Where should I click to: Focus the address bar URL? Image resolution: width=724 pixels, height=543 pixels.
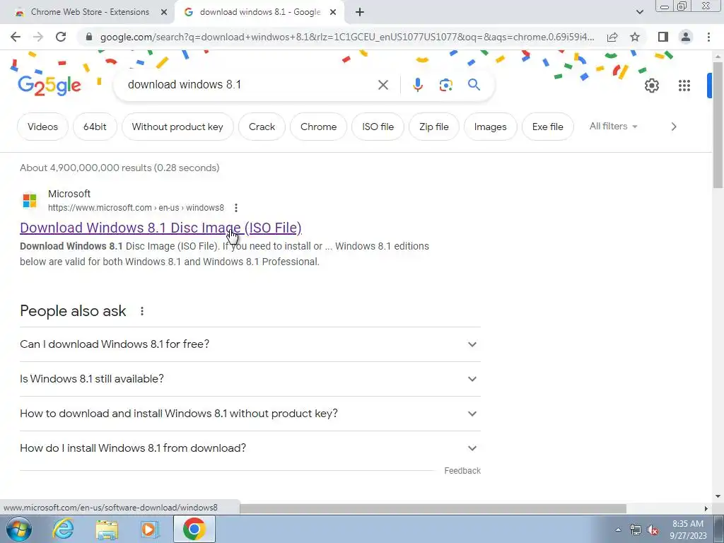pos(346,37)
